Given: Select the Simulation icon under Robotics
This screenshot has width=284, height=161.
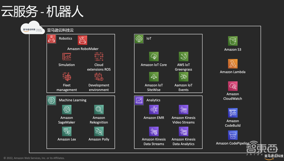Looking at the screenshot, I should (67, 57).
